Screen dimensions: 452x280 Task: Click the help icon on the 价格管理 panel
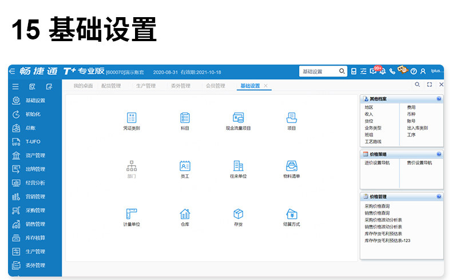[x=439, y=197]
